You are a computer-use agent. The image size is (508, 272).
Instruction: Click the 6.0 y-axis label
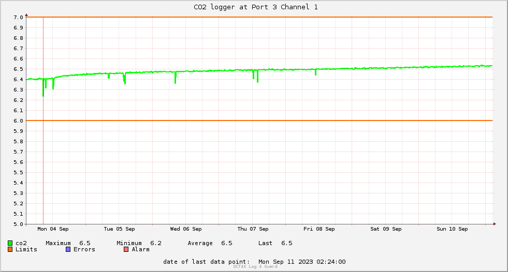pos(18,121)
